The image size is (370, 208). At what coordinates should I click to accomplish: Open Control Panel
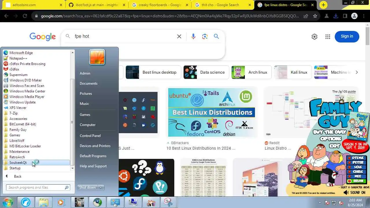click(90, 136)
